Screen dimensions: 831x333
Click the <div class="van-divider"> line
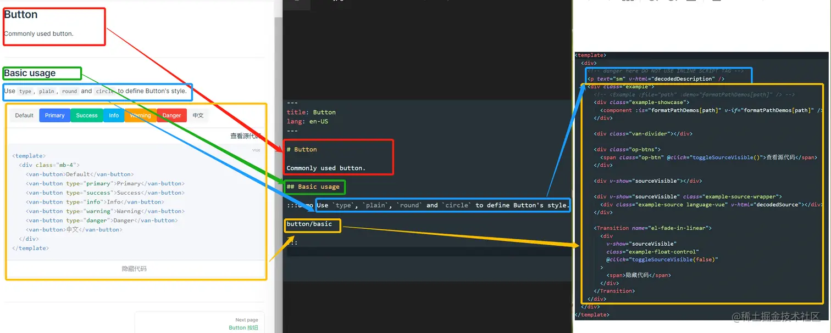643,133
